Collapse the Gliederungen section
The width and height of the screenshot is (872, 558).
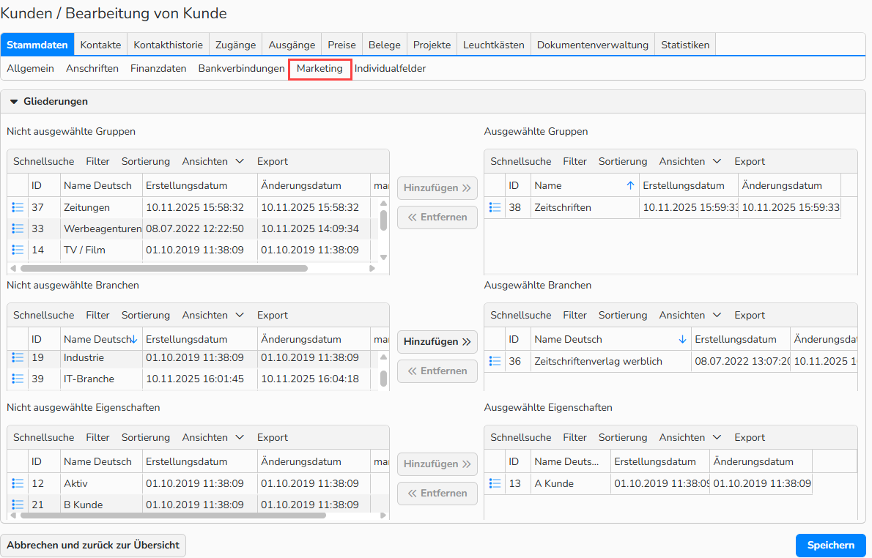(15, 102)
